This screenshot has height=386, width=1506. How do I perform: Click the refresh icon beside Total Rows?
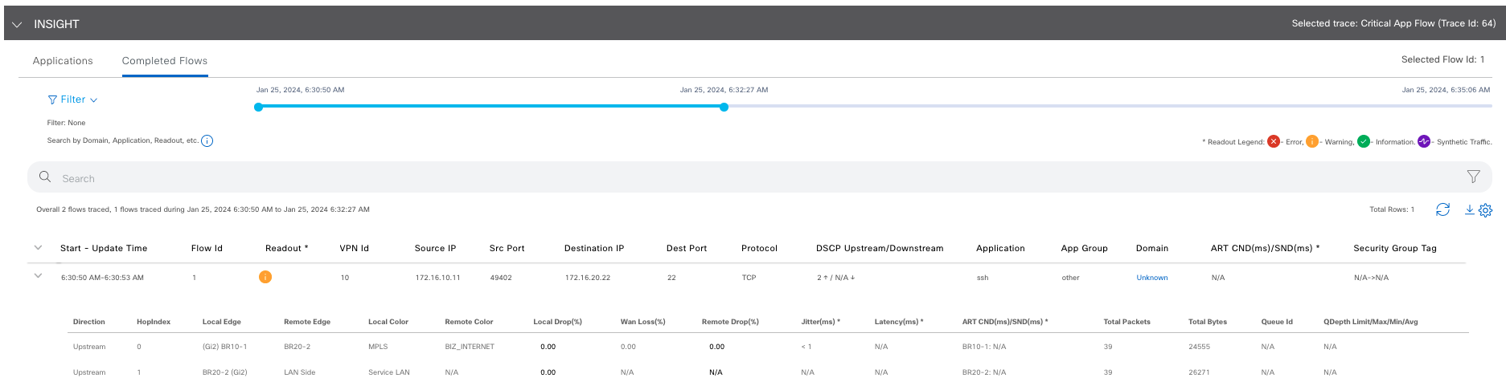coord(1442,209)
